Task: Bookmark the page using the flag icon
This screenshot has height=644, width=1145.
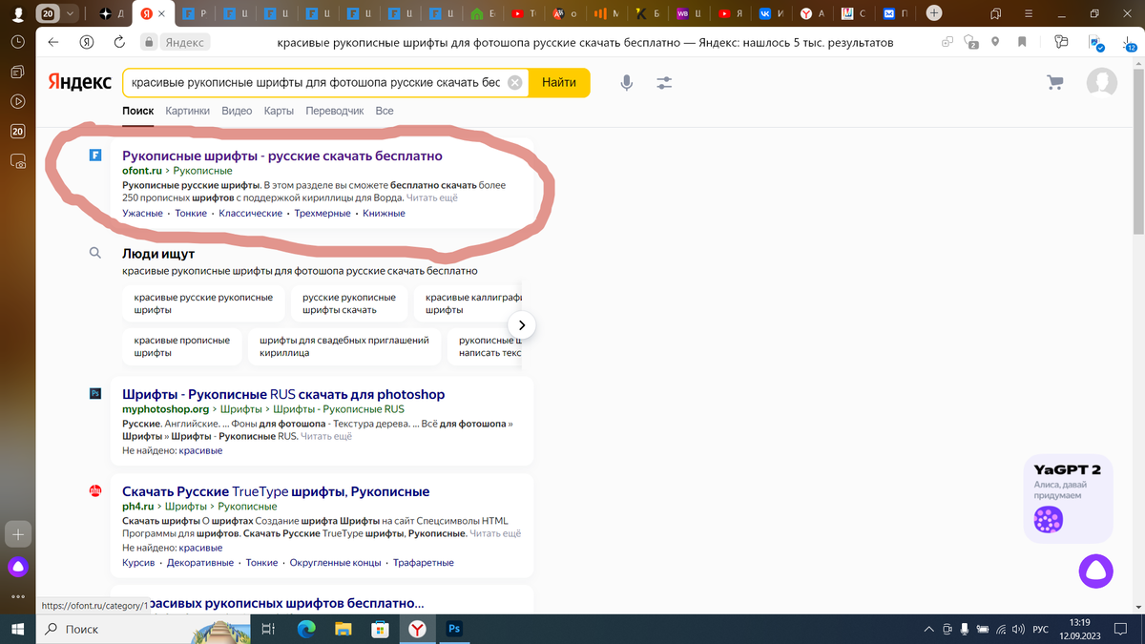Action: click(x=1022, y=42)
